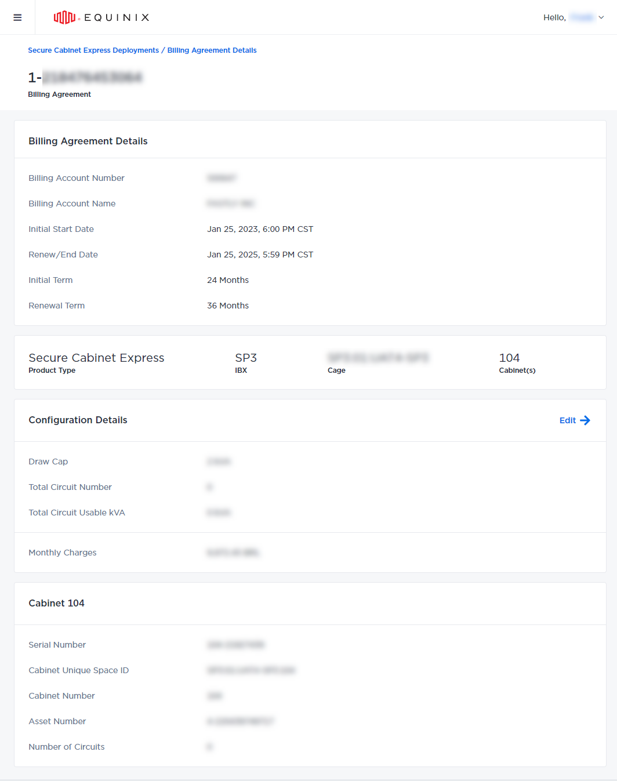Image resolution: width=617 pixels, height=781 pixels.
Task: Edit the configuration details
Action: point(575,420)
